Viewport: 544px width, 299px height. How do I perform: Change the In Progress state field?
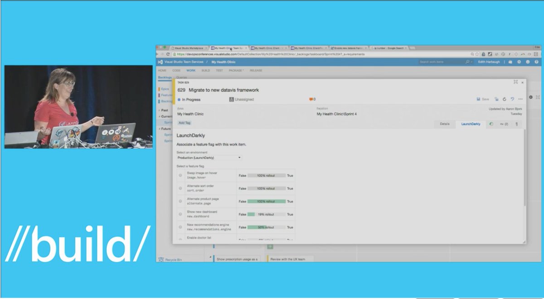[189, 100]
